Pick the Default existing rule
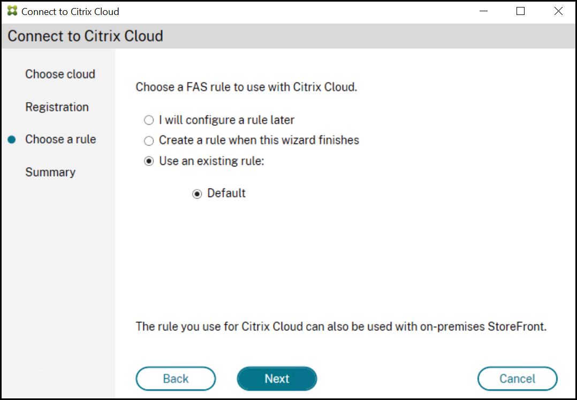The image size is (577, 400). point(198,194)
